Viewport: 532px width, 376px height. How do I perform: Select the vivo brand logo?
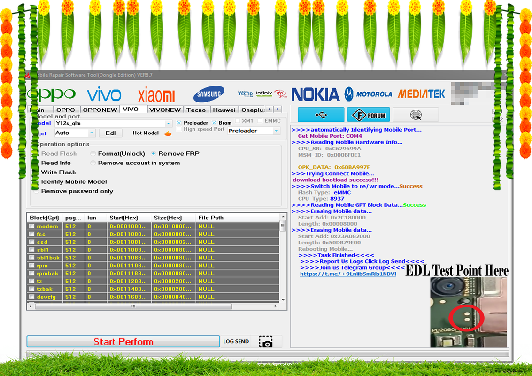(x=104, y=94)
